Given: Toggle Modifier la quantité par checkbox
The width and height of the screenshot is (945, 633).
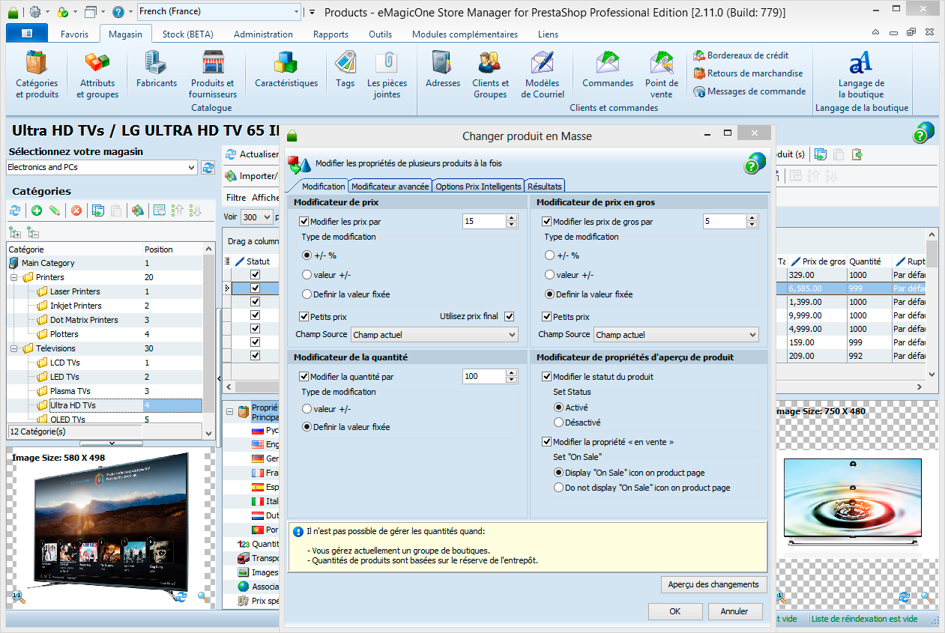Looking at the screenshot, I should click(304, 377).
